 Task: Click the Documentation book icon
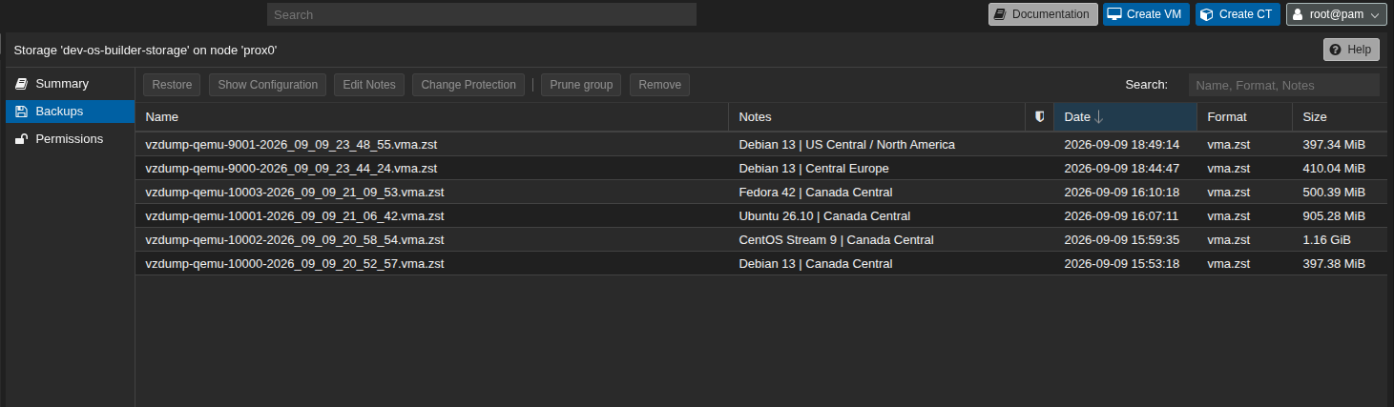tap(1000, 14)
